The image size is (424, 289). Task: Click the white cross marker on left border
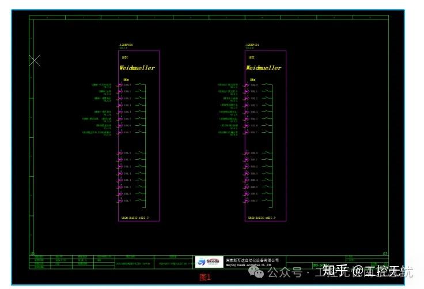(x=35, y=60)
